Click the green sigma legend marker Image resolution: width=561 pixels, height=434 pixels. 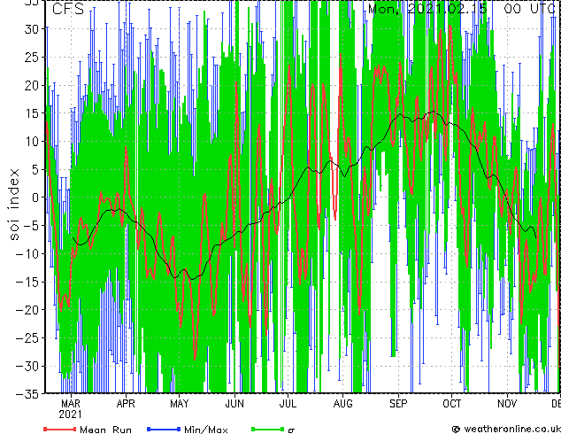coord(267,429)
